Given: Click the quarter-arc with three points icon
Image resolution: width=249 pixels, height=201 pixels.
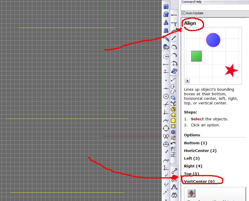Looking at the screenshot, I should [x=174, y=63].
